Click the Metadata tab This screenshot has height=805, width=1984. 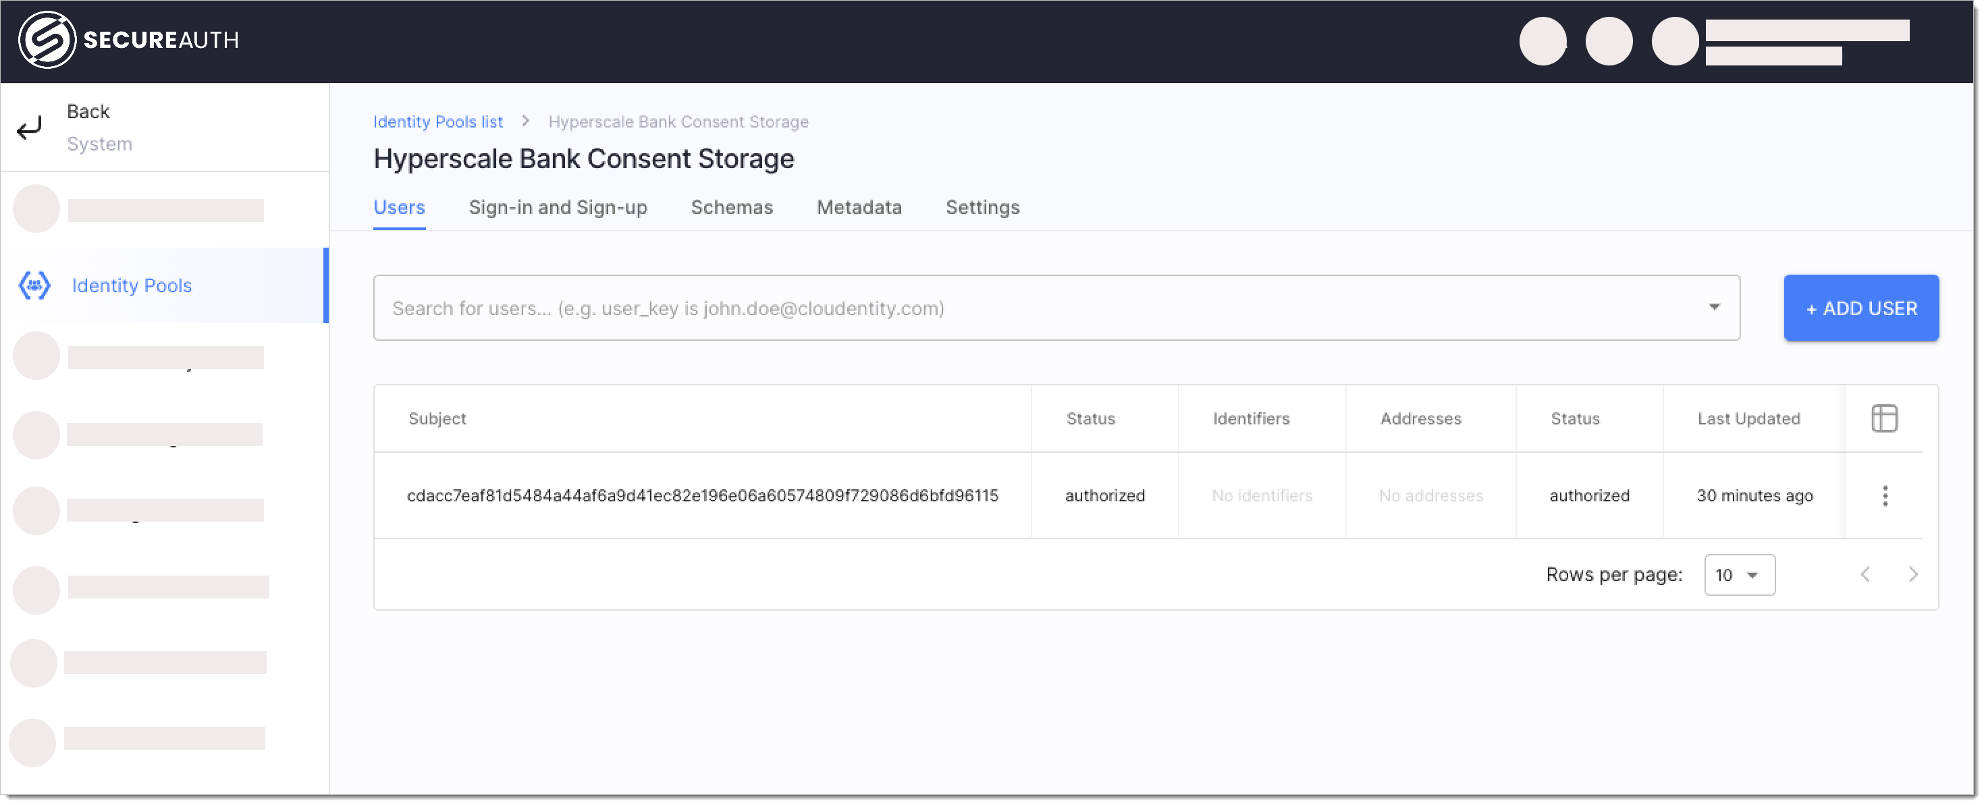[858, 206]
